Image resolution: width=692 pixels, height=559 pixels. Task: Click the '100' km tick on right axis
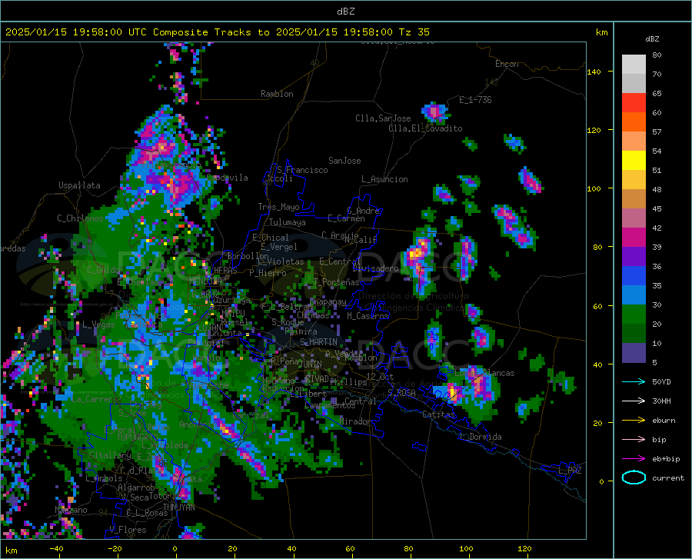[x=594, y=188]
